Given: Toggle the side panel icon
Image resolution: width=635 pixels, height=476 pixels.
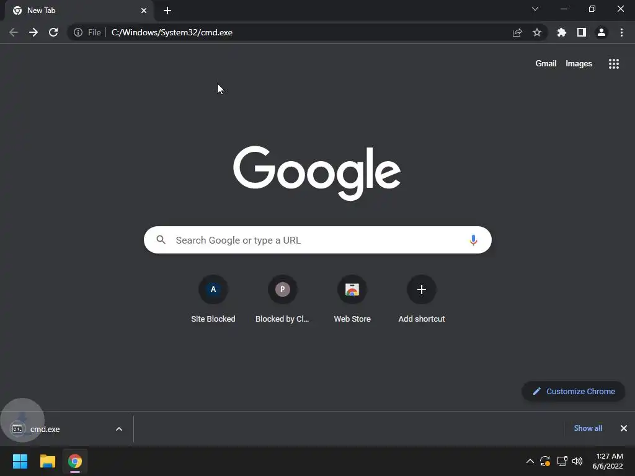Looking at the screenshot, I should point(582,32).
